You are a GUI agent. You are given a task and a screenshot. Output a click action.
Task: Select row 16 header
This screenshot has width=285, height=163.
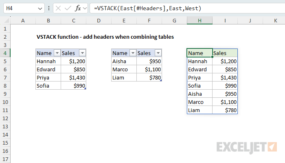tap(5, 151)
